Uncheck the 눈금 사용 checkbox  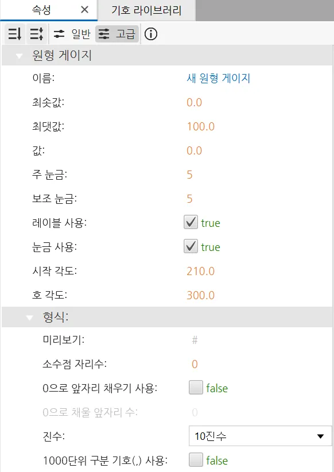(x=191, y=246)
